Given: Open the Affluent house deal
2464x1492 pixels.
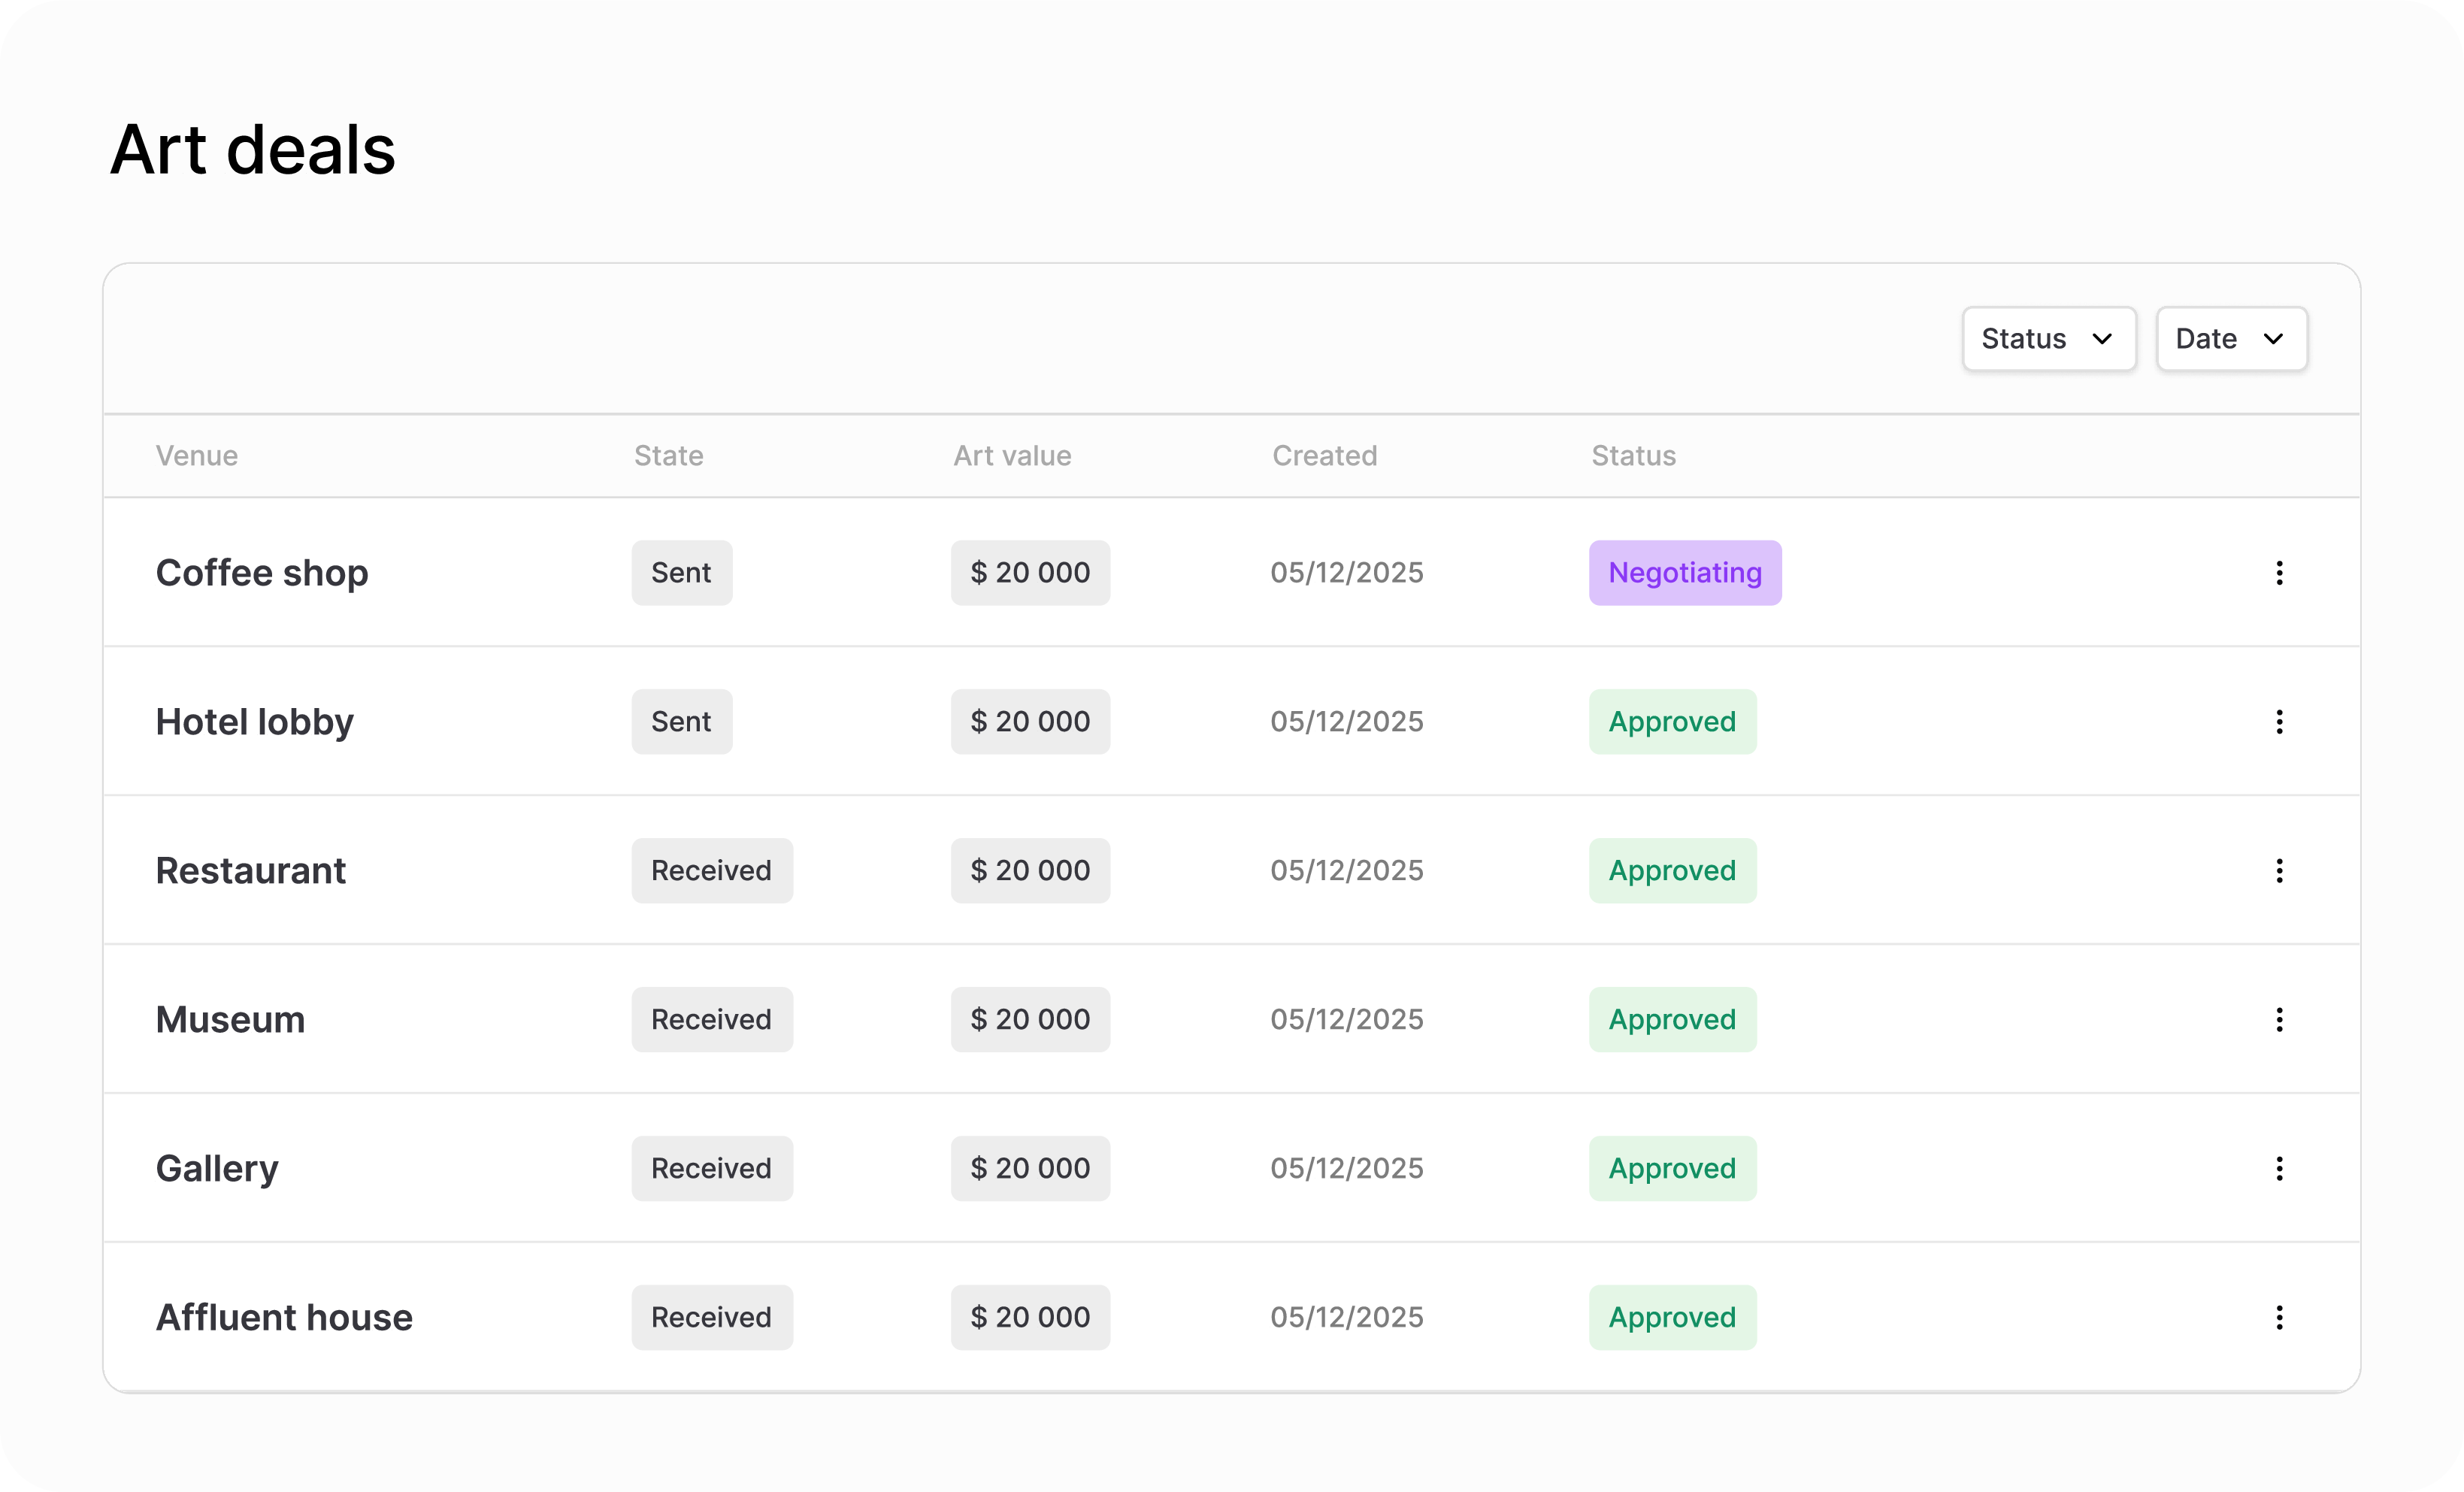Looking at the screenshot, I should [284, 1317].
